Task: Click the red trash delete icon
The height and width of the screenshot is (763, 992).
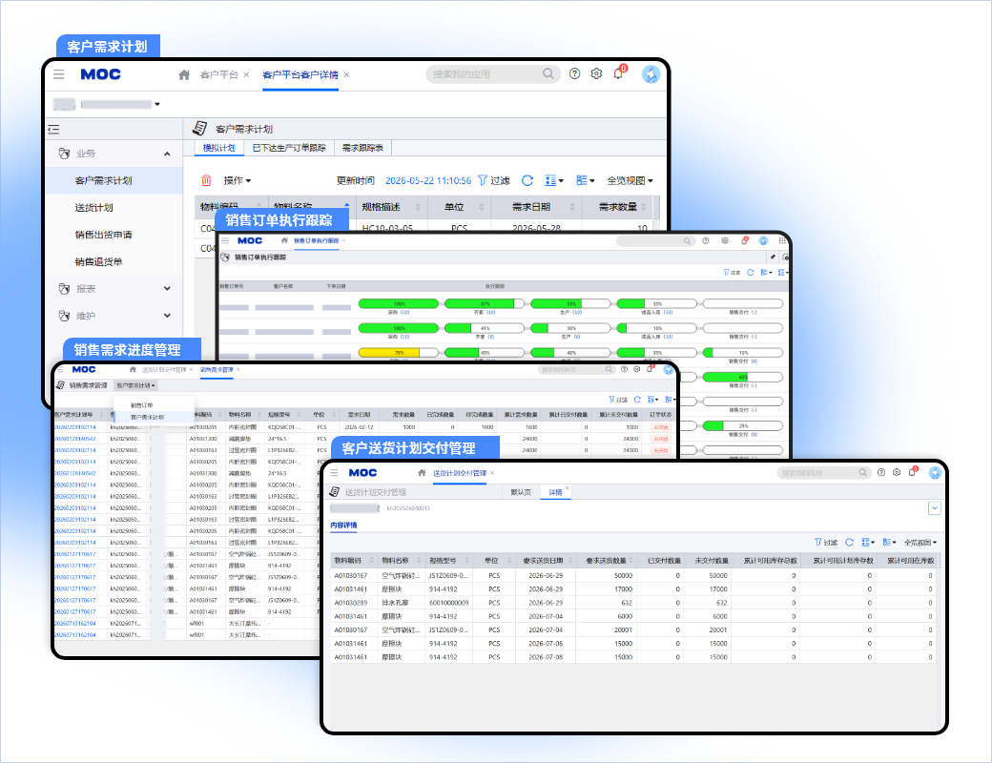Action: 206,180
